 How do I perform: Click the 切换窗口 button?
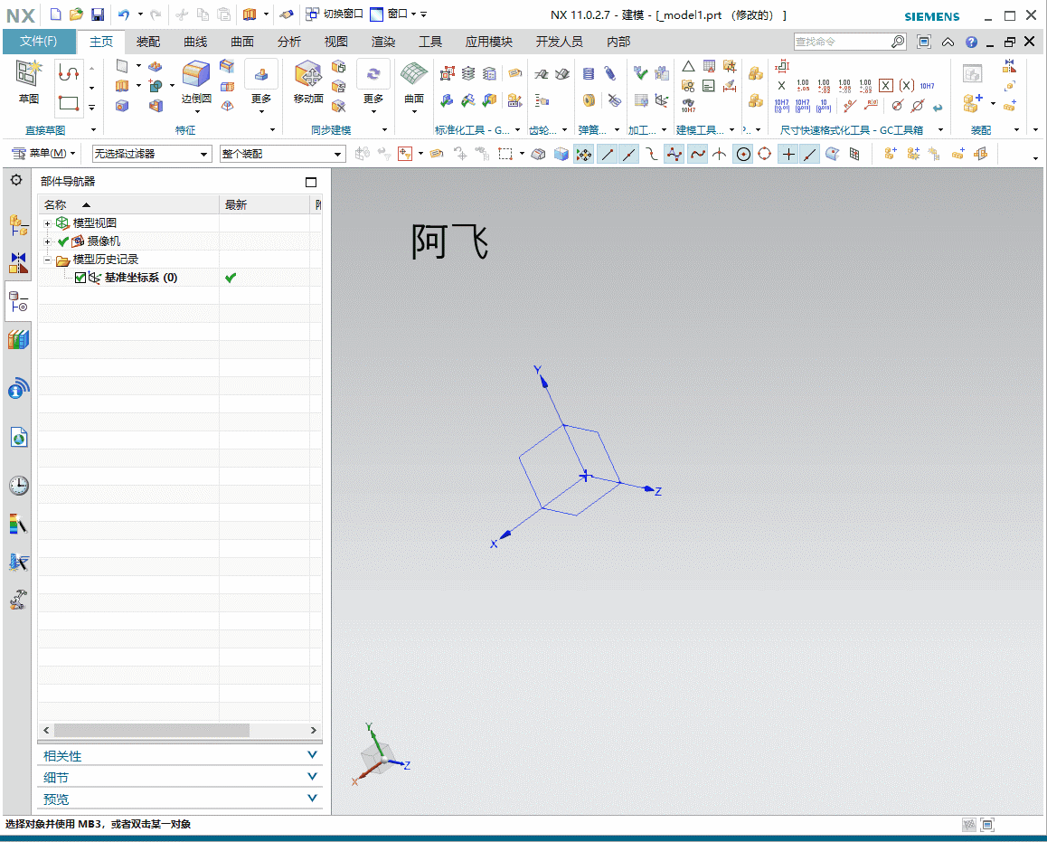[334, 14]
